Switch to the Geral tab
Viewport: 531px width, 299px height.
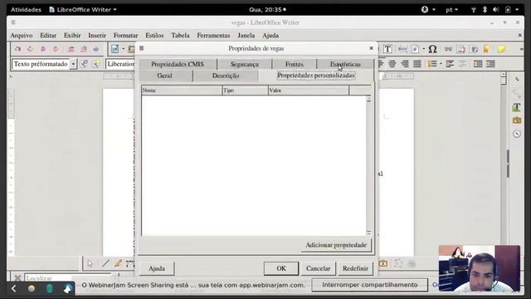165,76
